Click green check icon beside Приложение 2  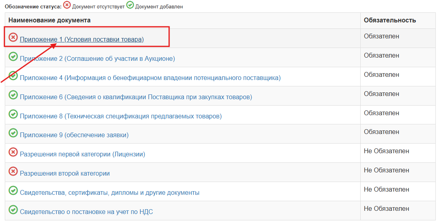click(13, 56)
